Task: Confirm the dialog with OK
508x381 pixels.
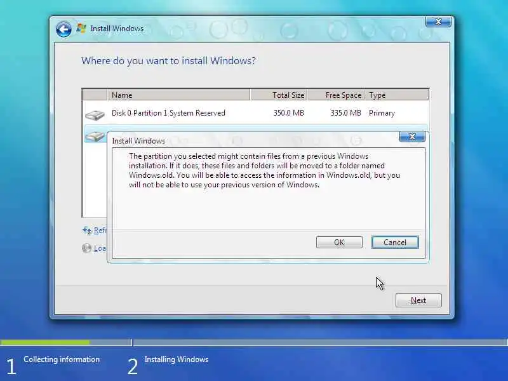Action: click(x=339, y=243)
